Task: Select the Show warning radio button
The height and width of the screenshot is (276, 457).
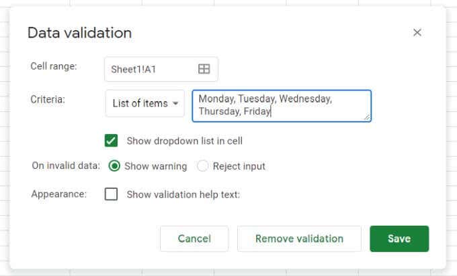Action: 114,166
